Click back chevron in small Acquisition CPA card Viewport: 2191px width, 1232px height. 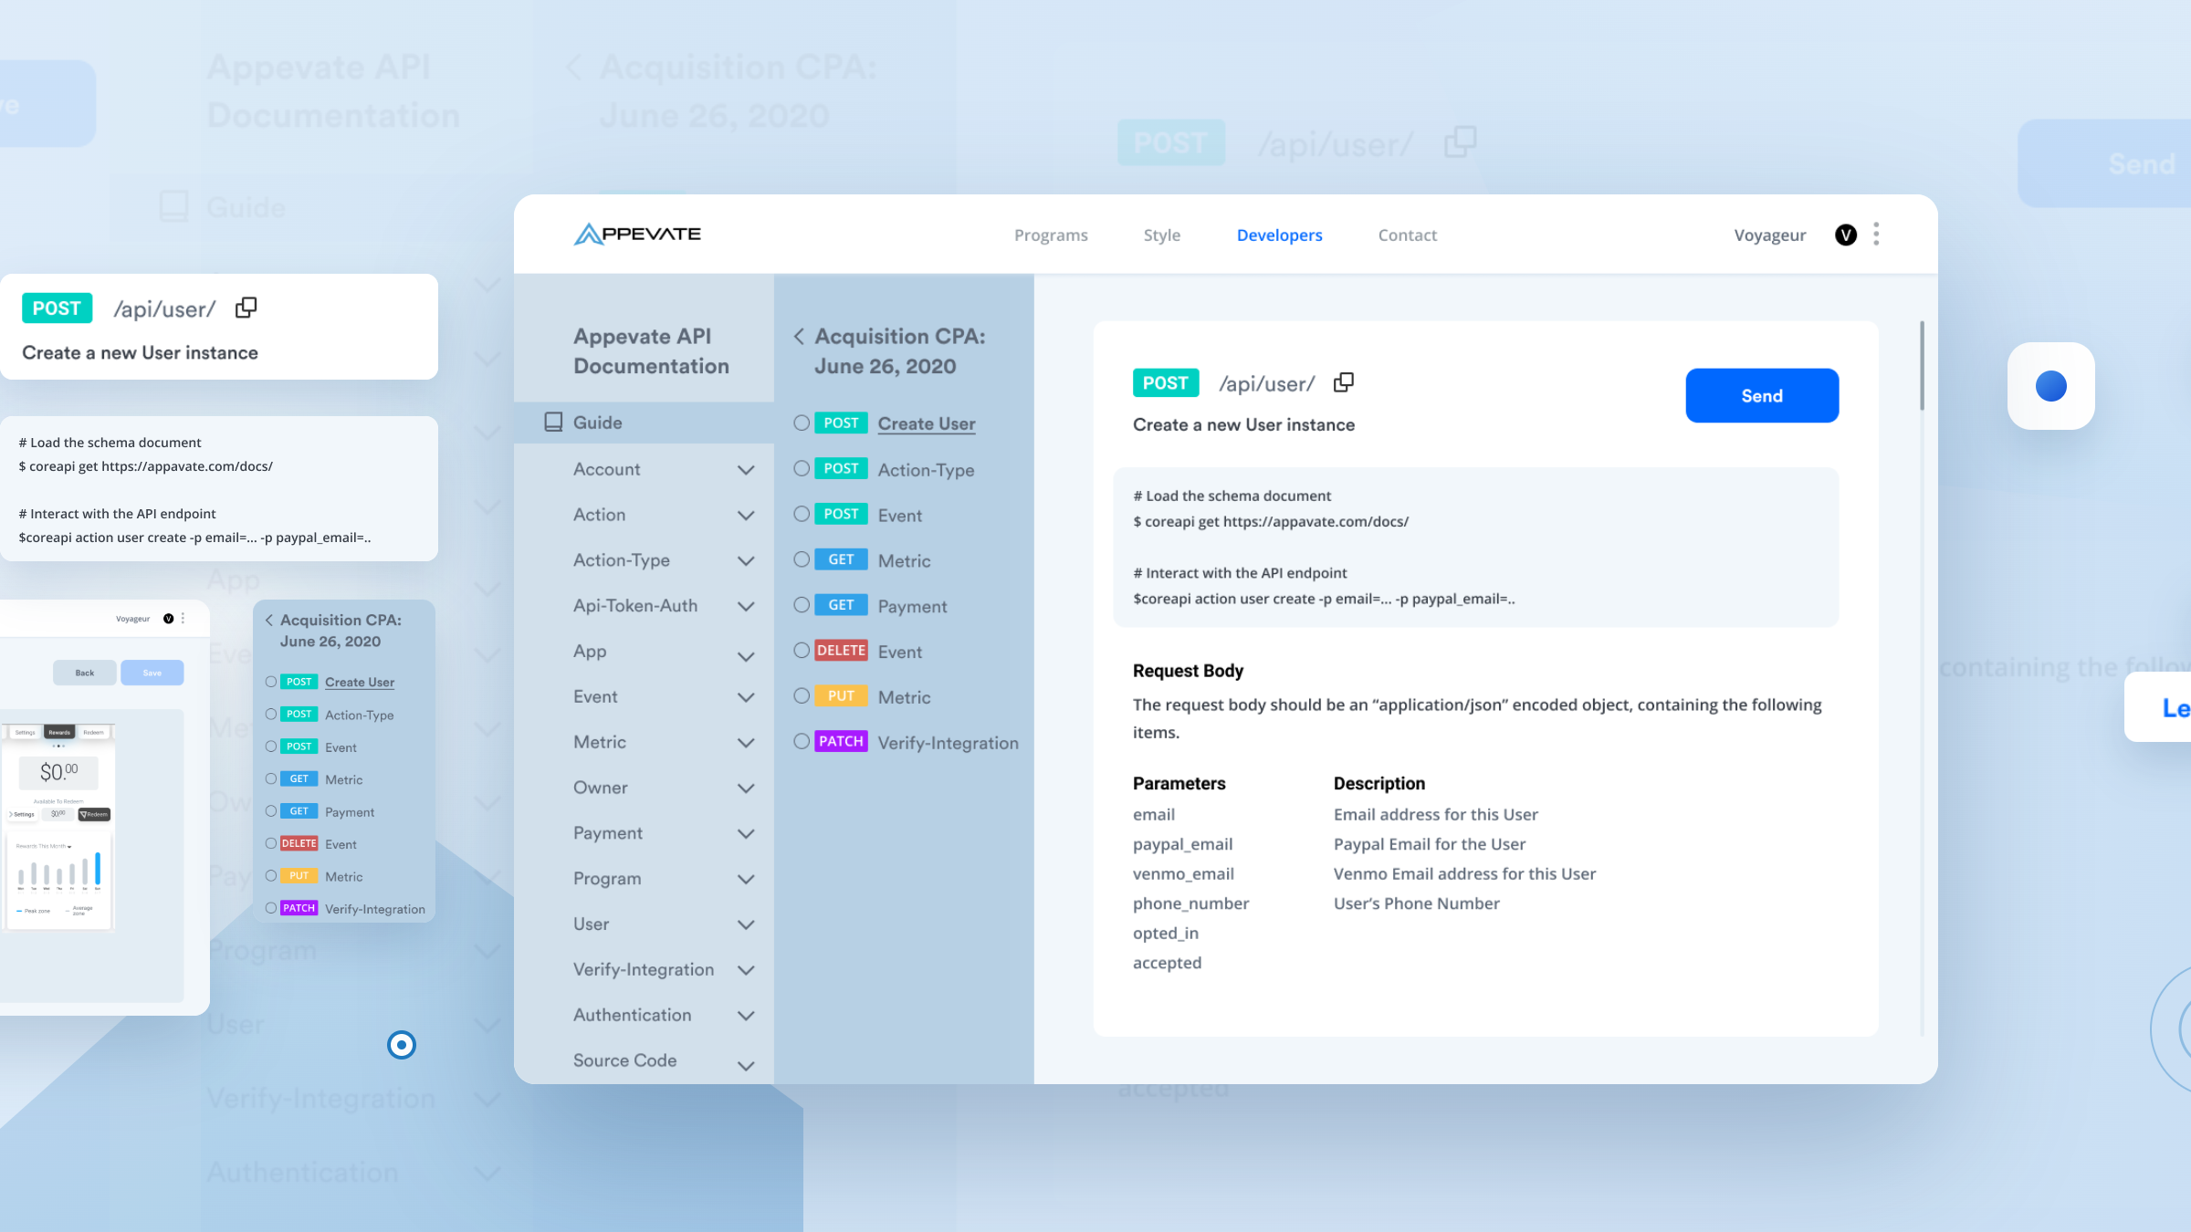(x=269, y=620)
